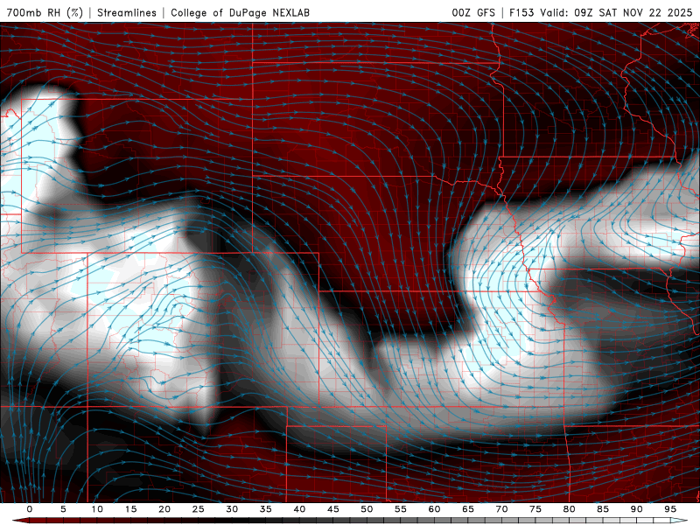Screen dimensions: 700x525
Task: Click the colorbar label '35'
Action: click(x=266, y=509)
